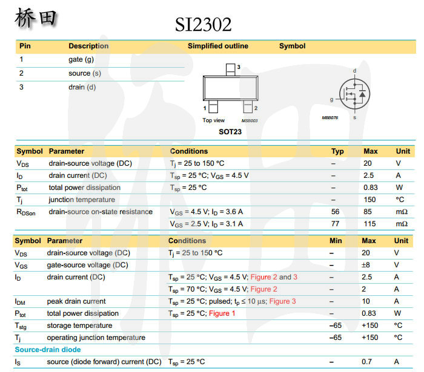
Task: Click 'peak drain current' parameter
Action: coord(76,302)
